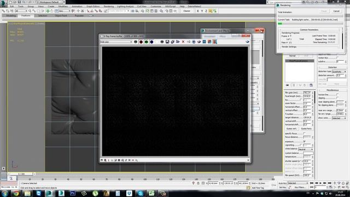Open the show cone Selected dropdown
Image resolution: width=350 pixels, height=197 pixels.
tap(339, 118)
